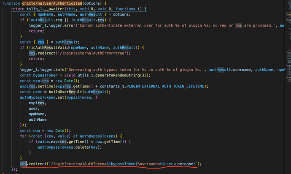Click the authBypassTokens.delete(key) call
The width and height of the screenshot is (291, 174).
click(x=69, y=147)
